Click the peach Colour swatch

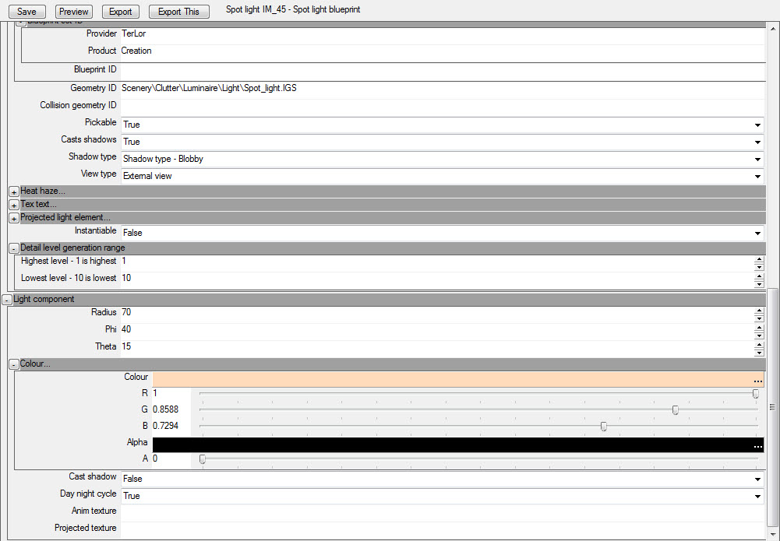point(457,380)
